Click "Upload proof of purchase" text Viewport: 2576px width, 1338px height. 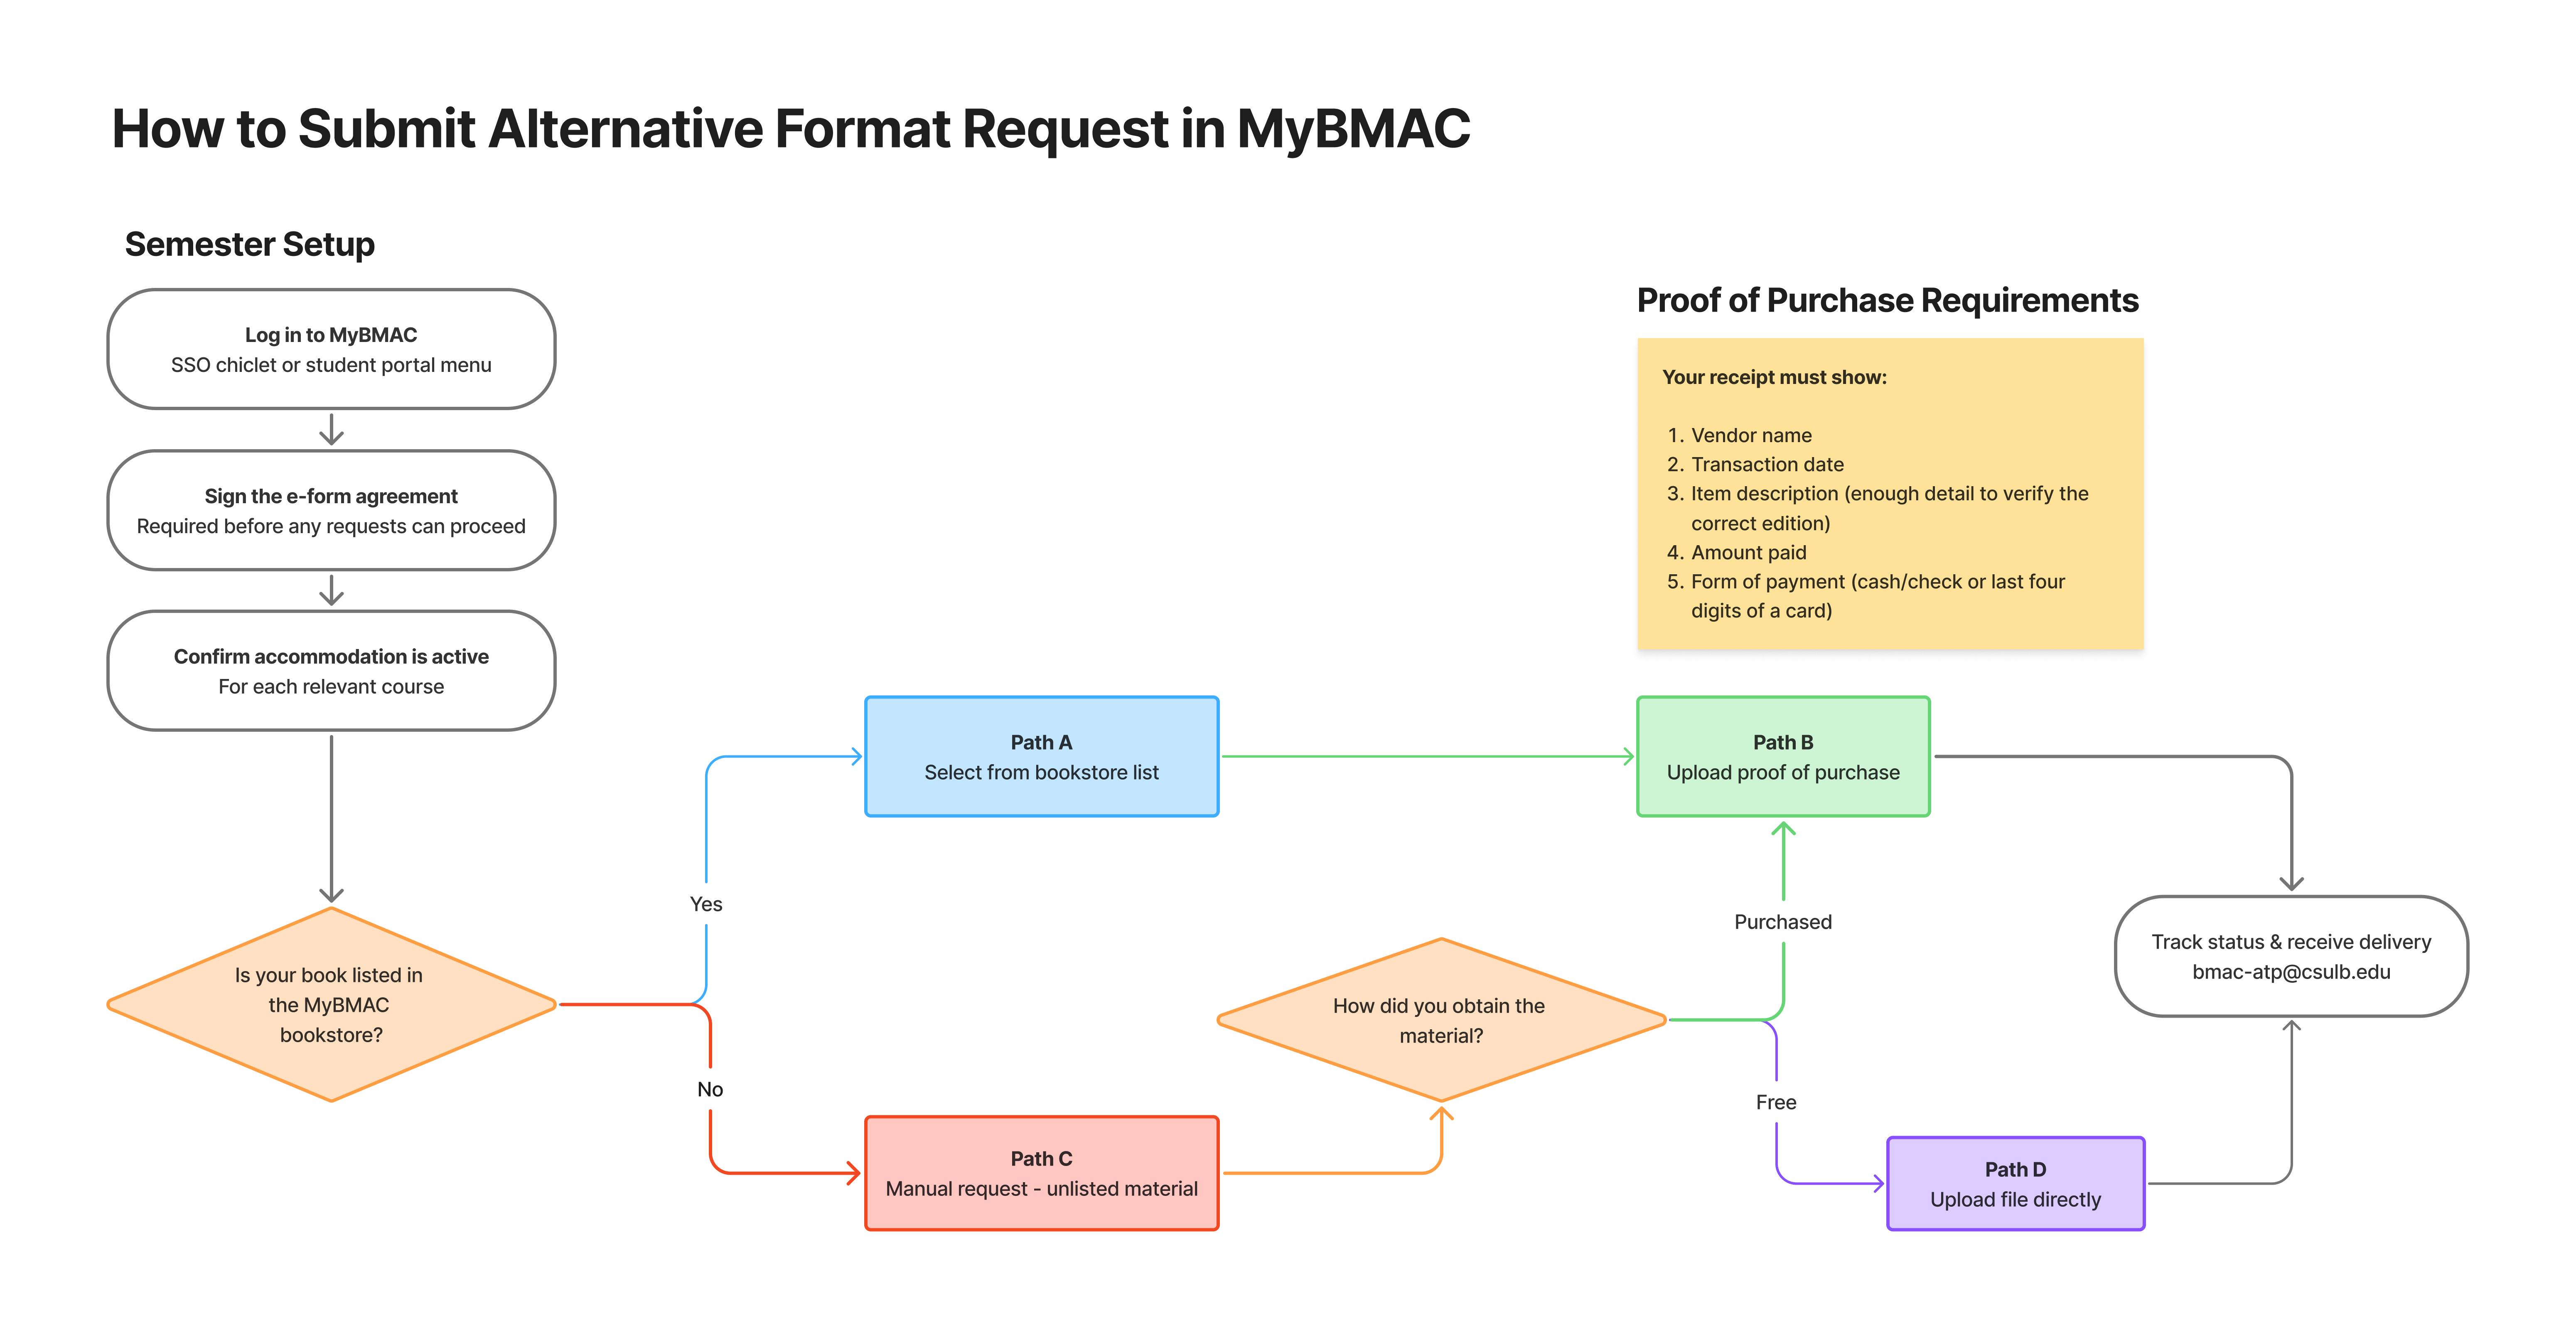click(1783, 772)
